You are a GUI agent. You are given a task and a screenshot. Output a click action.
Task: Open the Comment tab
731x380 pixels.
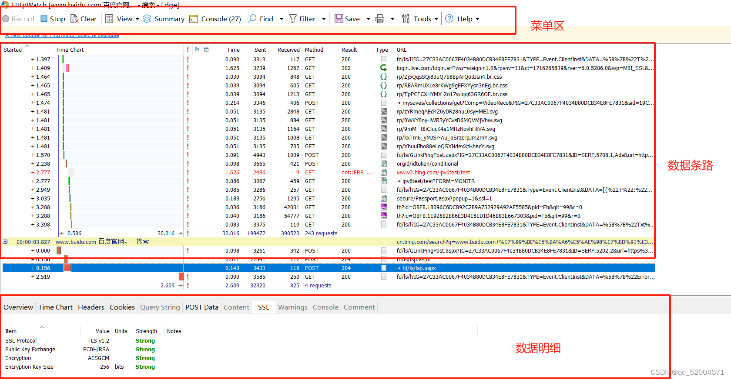tap(359, 307)
